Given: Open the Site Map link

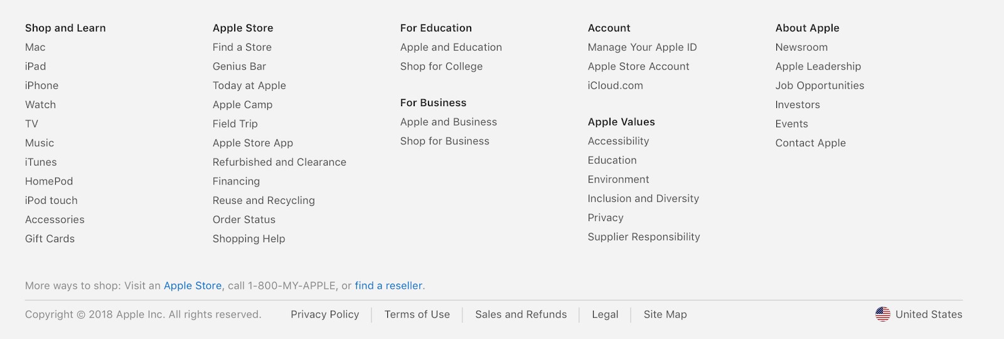Looking at the screenshot, I should 665,315.
